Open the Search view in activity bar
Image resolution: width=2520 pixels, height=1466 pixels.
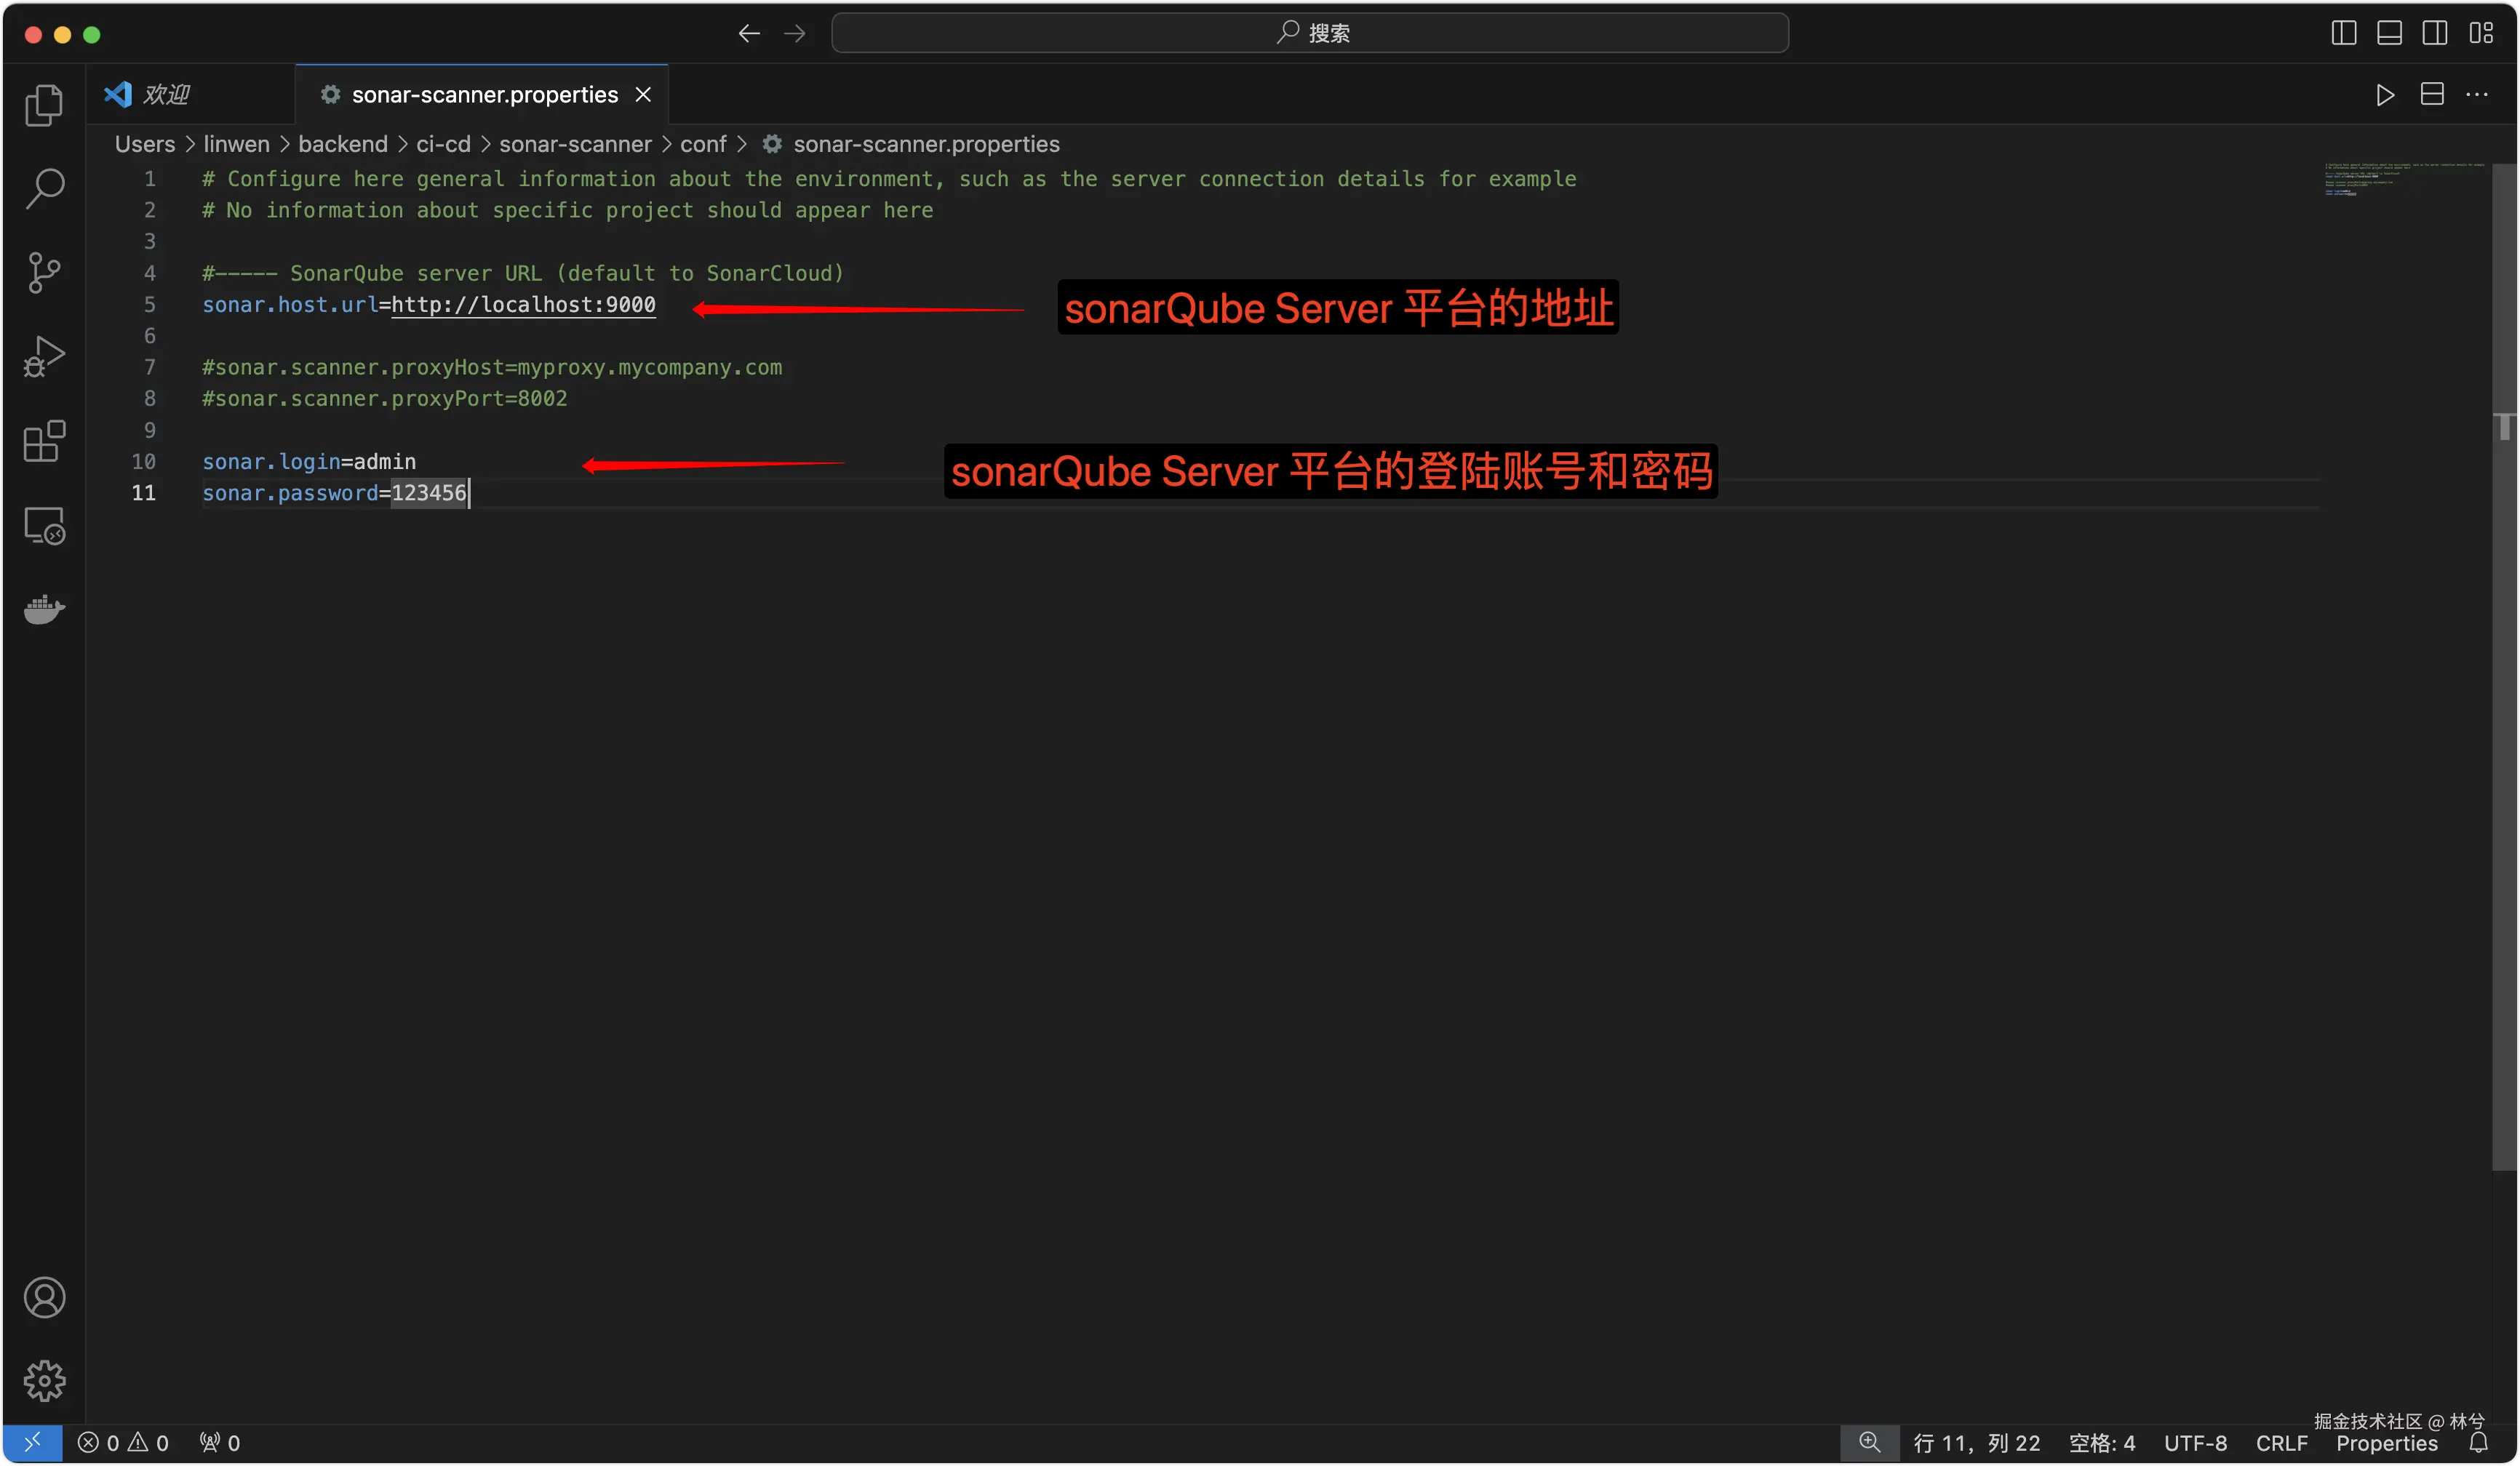click(x=44, y=188)
